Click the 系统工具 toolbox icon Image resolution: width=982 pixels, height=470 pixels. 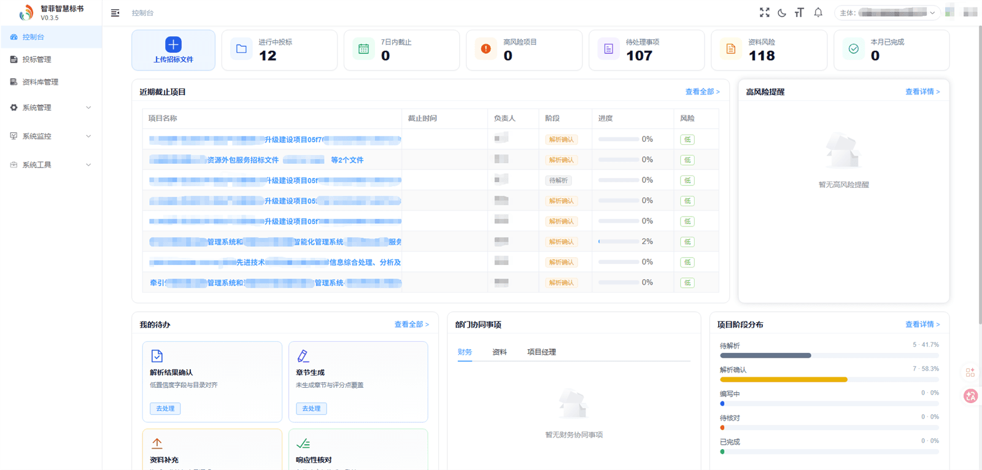[14, 164]
